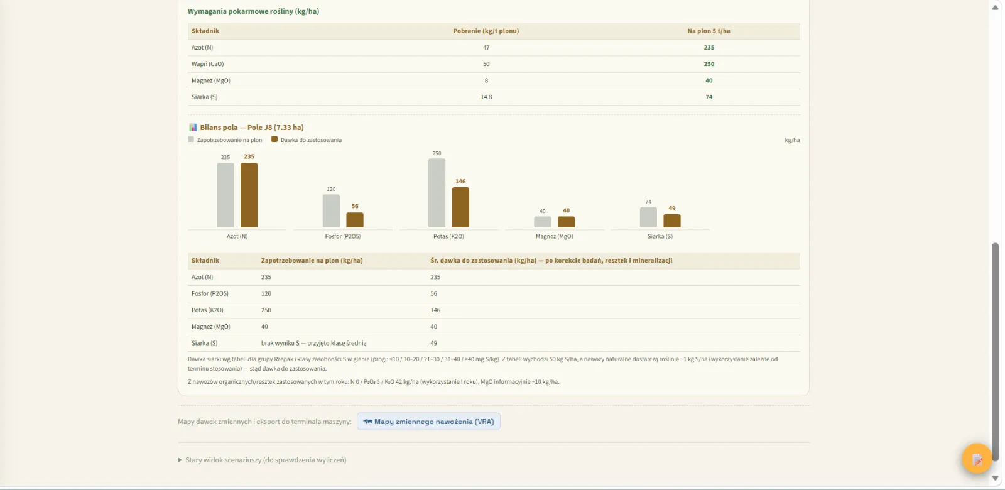Image resolution: width=1005 pixels, height=490 pixels.
Task: Click the Pobranie (kg/t plonu) column header
Action: 486,31
